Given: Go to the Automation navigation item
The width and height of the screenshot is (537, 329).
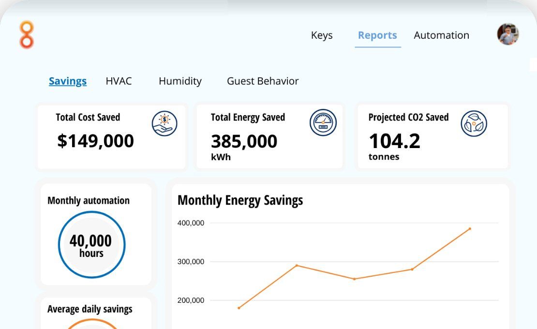Looking at the screenshot, I should 441,35.
